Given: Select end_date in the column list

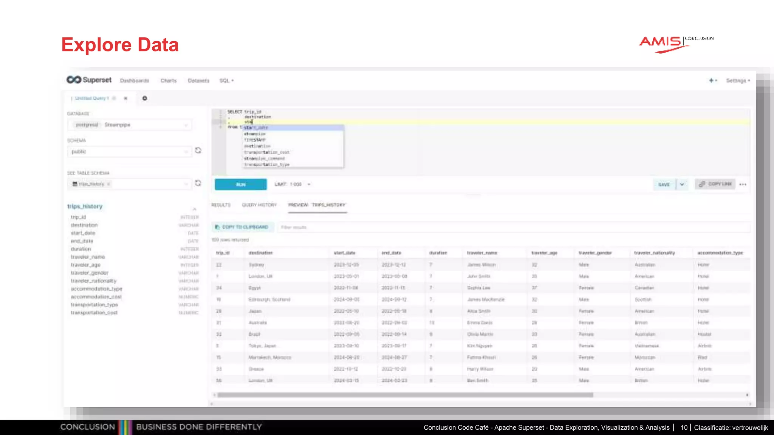Looking at the screenshot, I should click(82, 241).
